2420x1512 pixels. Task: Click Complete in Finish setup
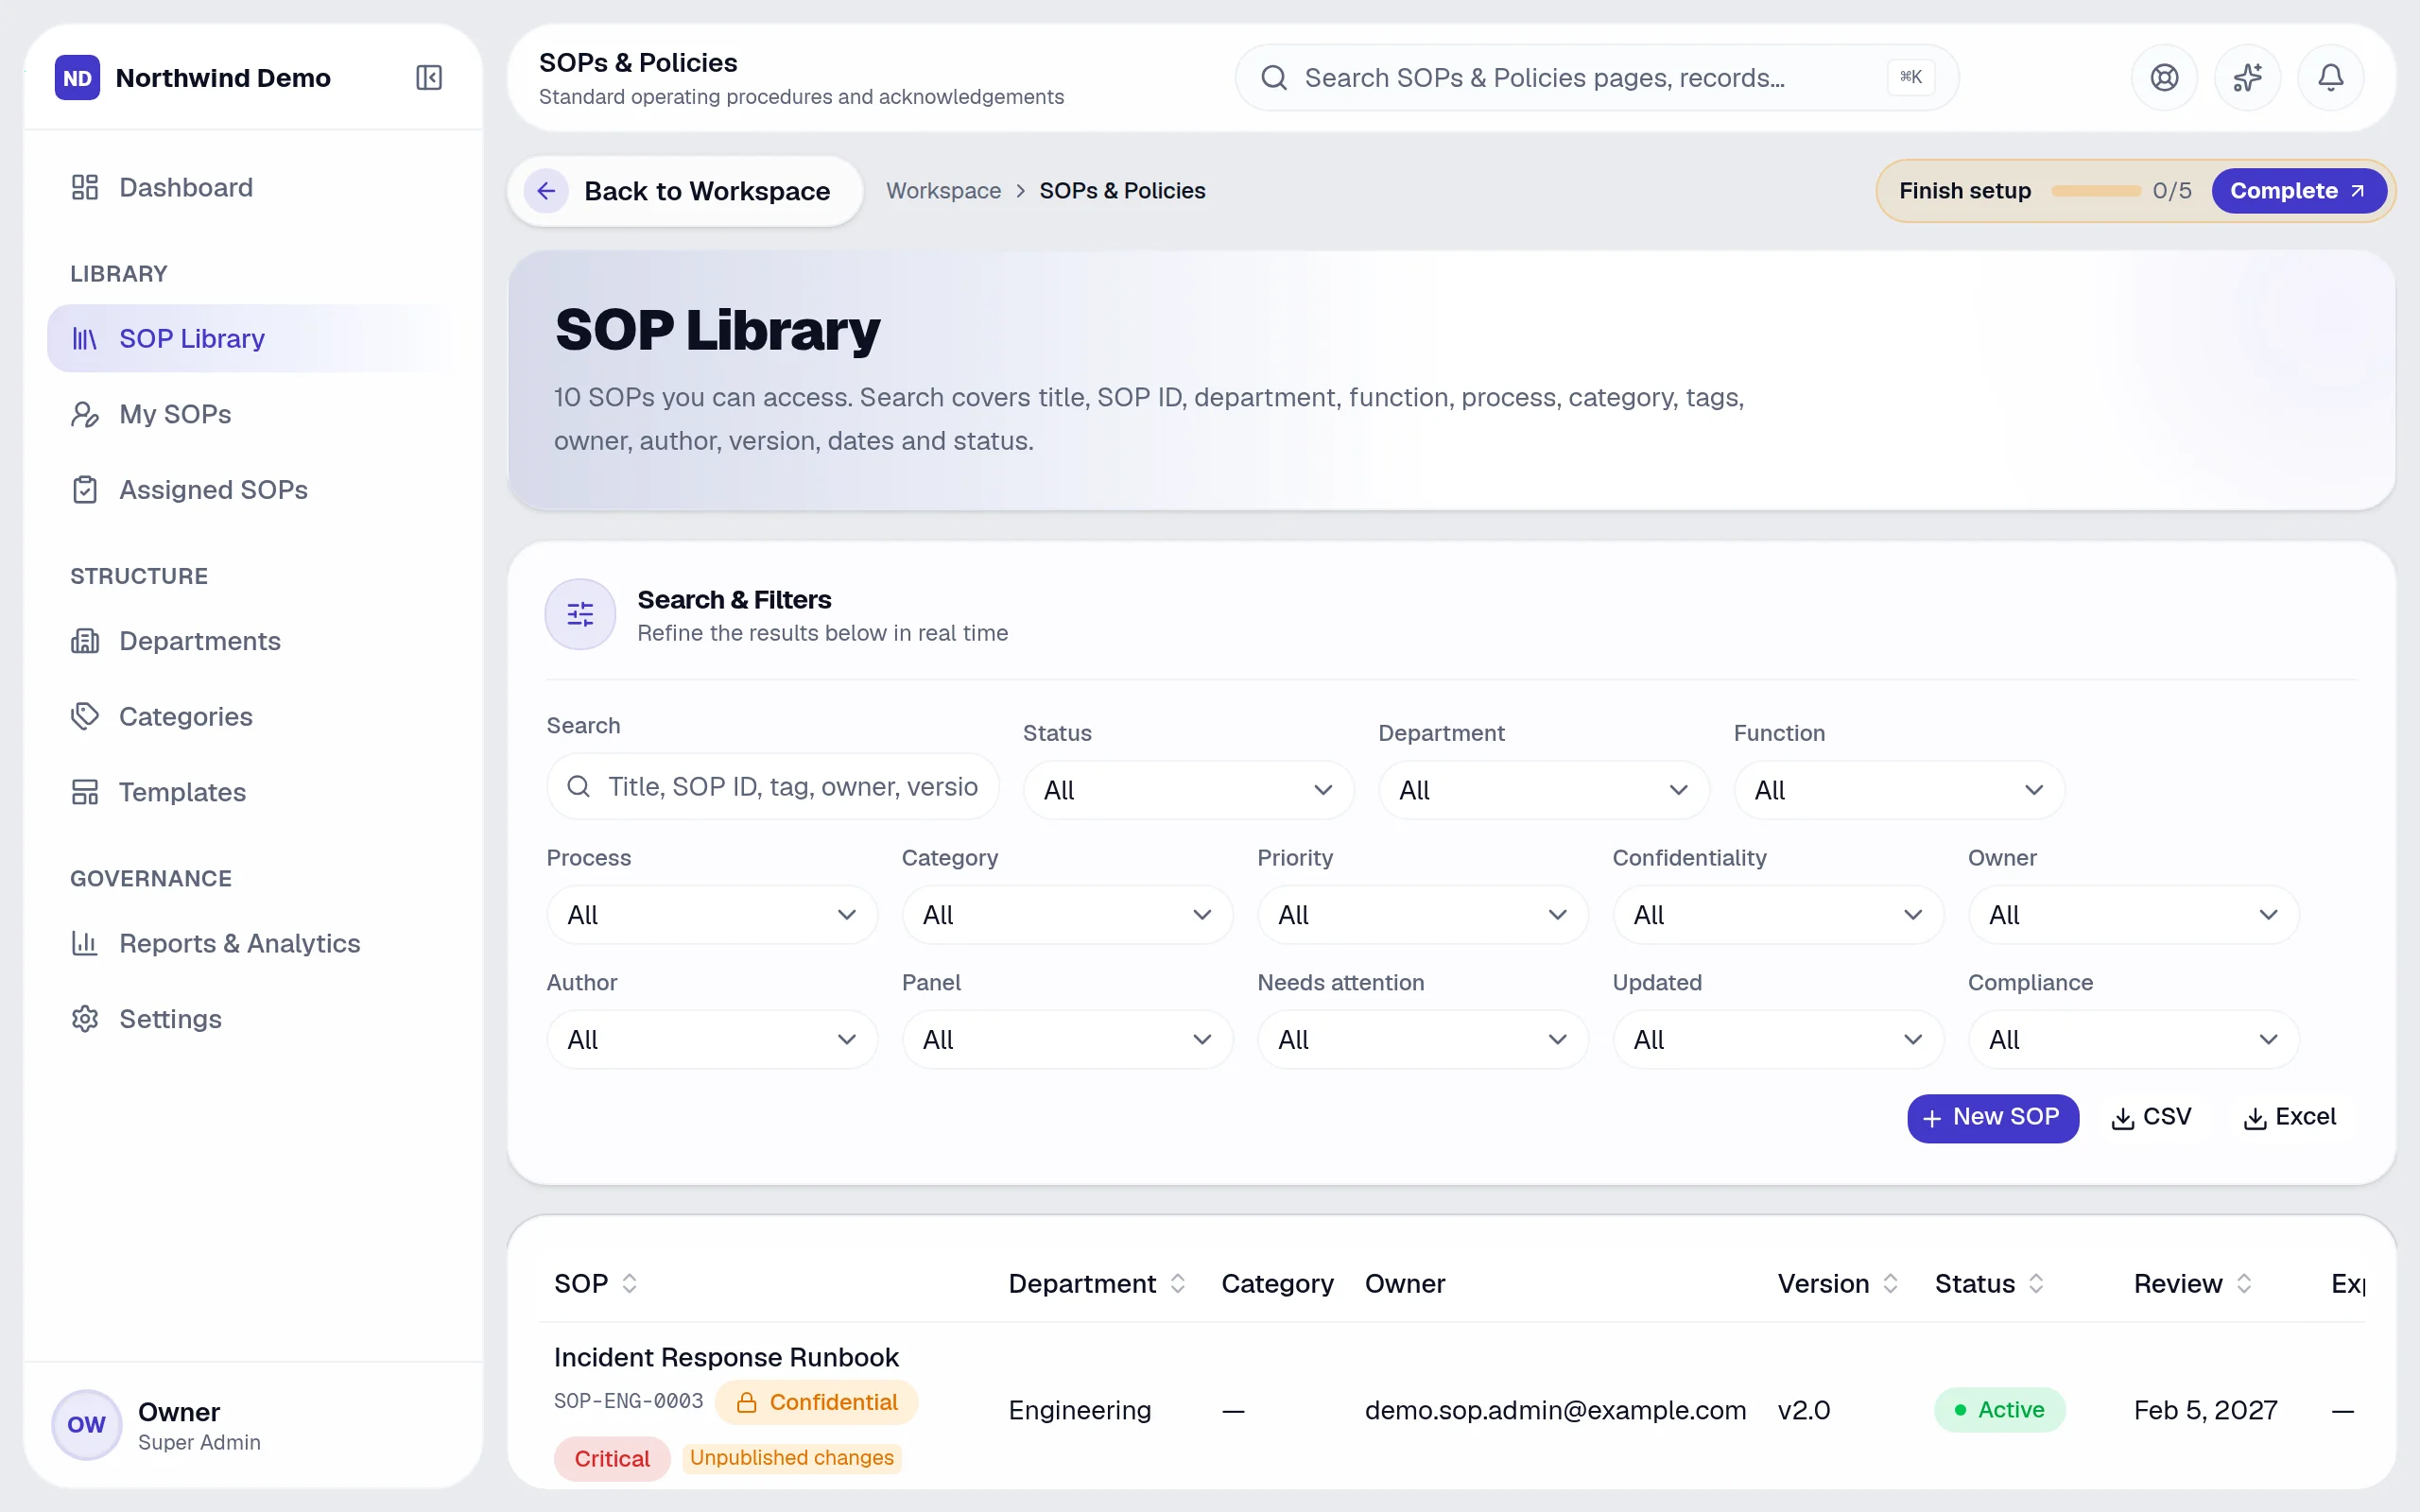[x=2298, y=190]
